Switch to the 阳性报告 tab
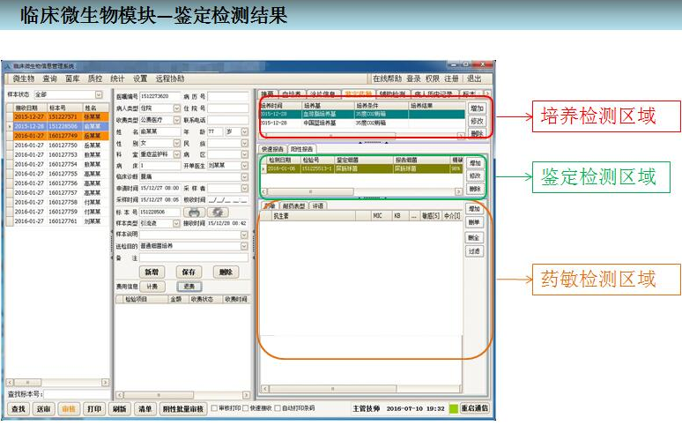The height and width of the screenshot is (433, 682). pos(300,149)
